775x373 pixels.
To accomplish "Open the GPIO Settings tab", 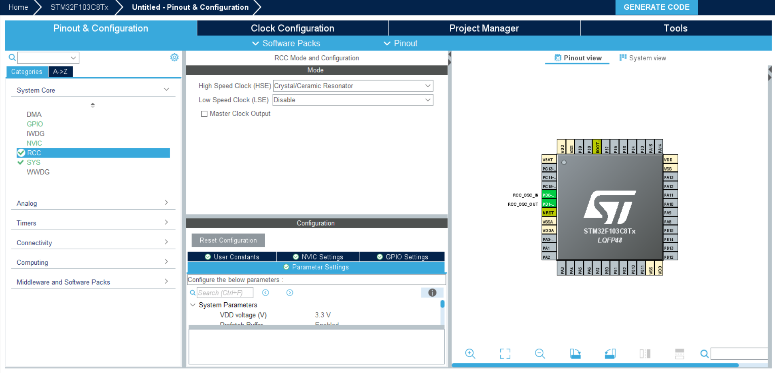I will [402, 257].
